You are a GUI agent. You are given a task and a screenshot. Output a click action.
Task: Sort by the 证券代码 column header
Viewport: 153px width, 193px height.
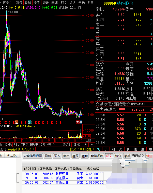[x=46, y=169]
